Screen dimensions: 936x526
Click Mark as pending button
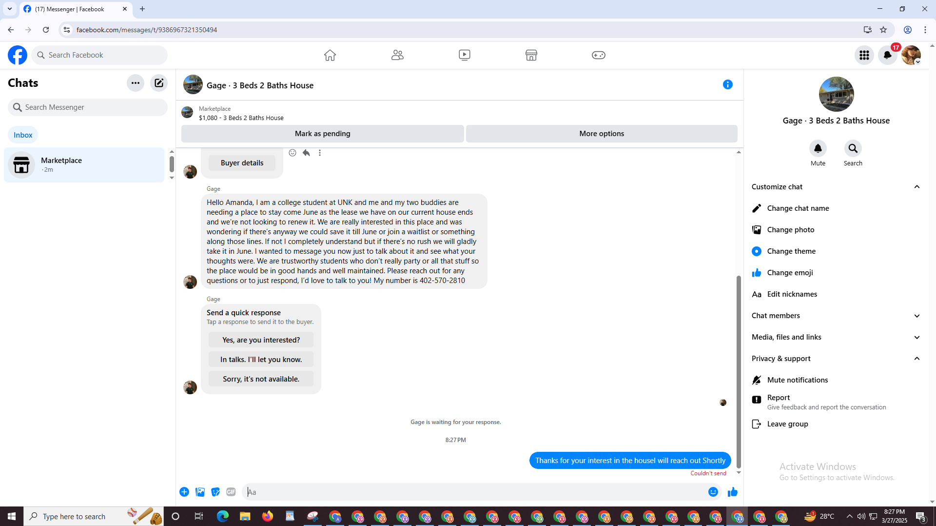pos(323,134)
